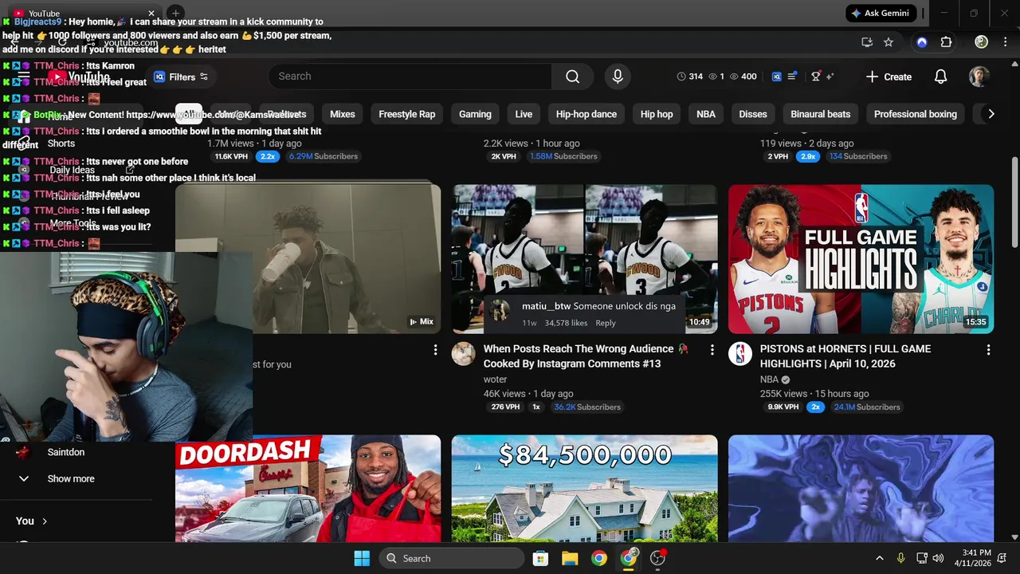Open vidIQ Filters panel

pos(181,77)
